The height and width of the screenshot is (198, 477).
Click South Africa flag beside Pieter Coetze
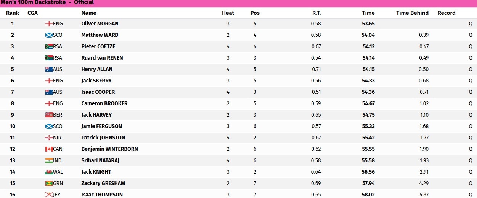click(49, 46)
